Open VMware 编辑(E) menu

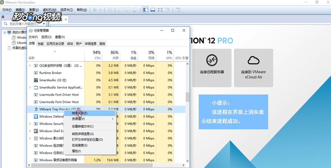tap(20, 10)
